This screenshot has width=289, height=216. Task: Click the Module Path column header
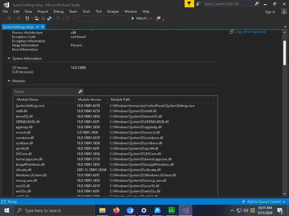point(161,99)
